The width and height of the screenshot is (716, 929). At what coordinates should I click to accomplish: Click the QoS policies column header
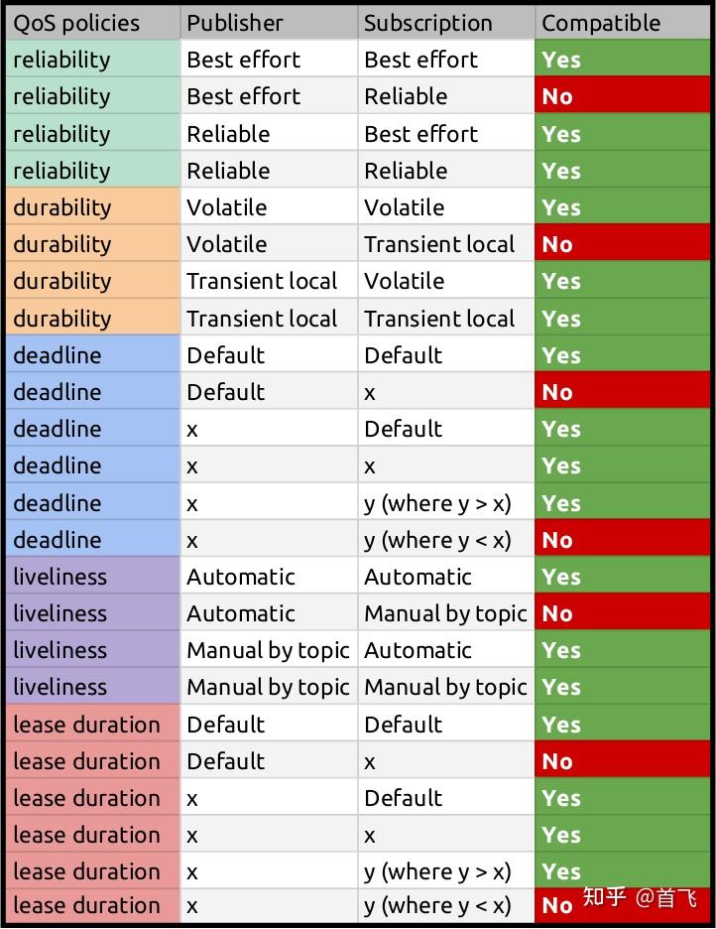pos(76,23)
